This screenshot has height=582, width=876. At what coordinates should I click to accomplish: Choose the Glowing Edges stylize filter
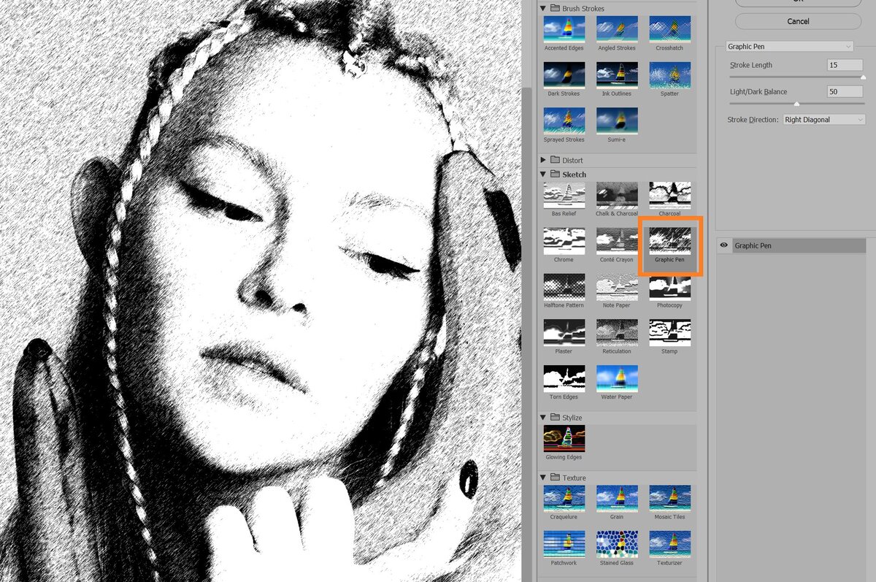[x=564, y=438]
